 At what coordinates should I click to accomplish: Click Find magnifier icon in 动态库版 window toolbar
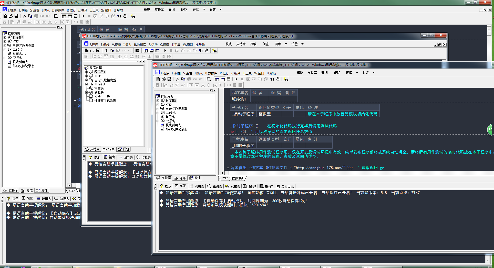tap(209, 79)
